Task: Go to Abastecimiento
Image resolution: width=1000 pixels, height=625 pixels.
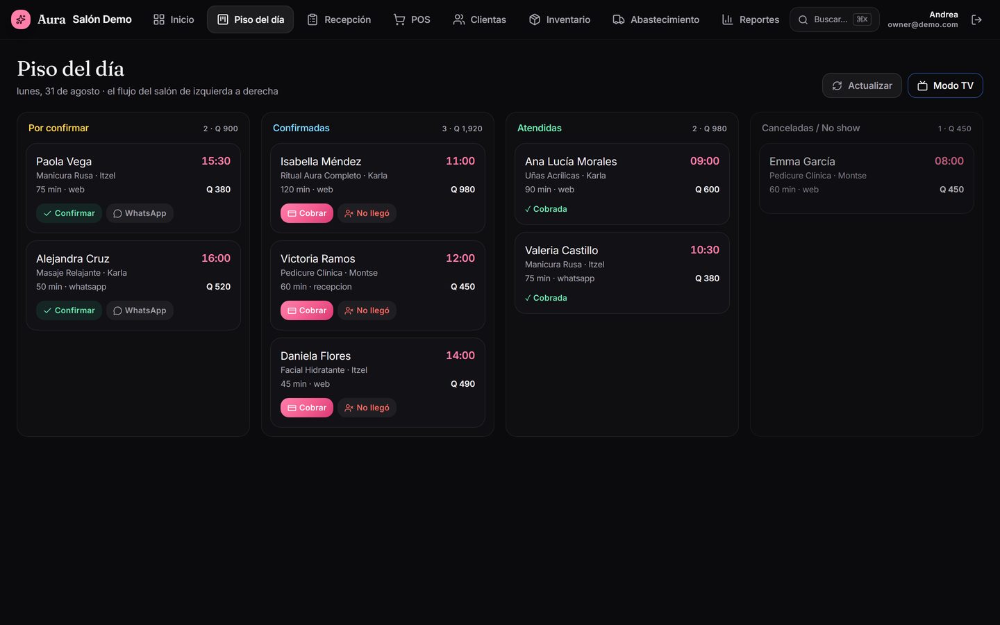Action: click(x=656, y=19)
